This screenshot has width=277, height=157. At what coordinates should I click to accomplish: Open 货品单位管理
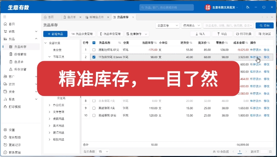(x=110, y=34)
